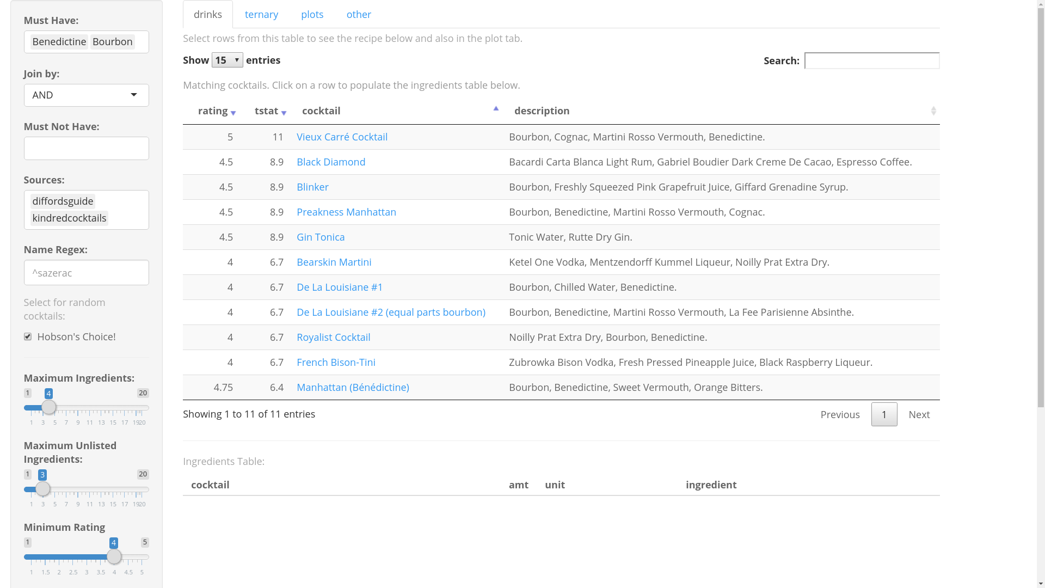Sort the rating column descending
The height and width of the screenshot is (588, 1045).
tap(233, 112)
